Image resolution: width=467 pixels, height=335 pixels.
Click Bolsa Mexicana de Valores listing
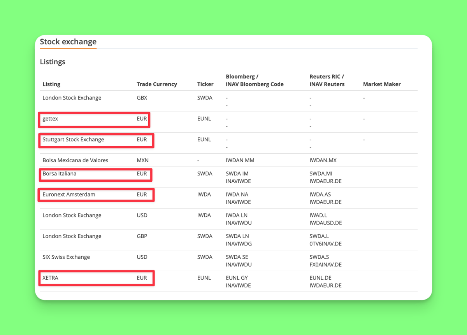[x=75, y=160]
